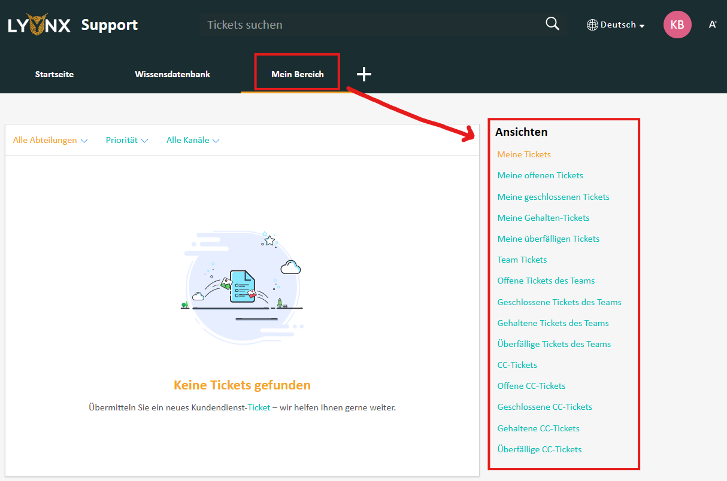Click the LYNX Support logo
The image size is (727, 481).
[72, 25]
